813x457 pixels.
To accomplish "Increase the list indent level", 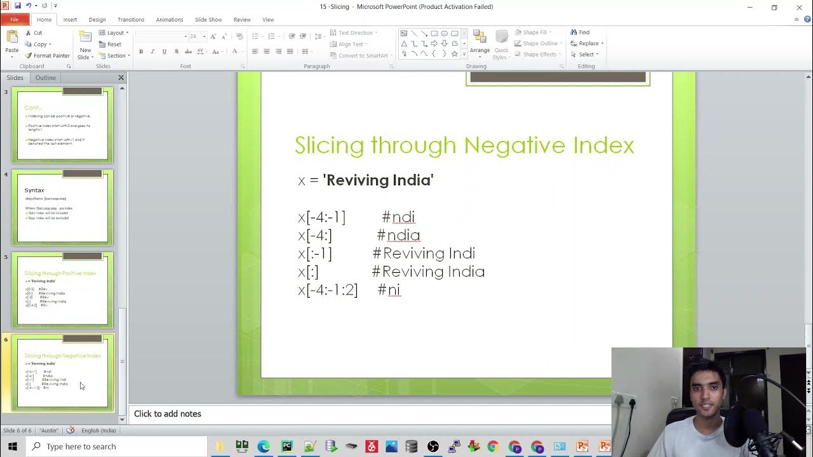I will [303, 36].
